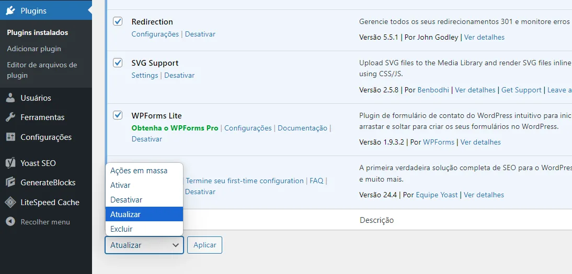Open the bulk actions dropdown showing Atualizar
Image resolution: width=572 pixels, height=274 pixels.
click(x=144, y=245)
